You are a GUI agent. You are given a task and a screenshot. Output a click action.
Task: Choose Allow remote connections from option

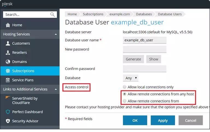point(125,101)
